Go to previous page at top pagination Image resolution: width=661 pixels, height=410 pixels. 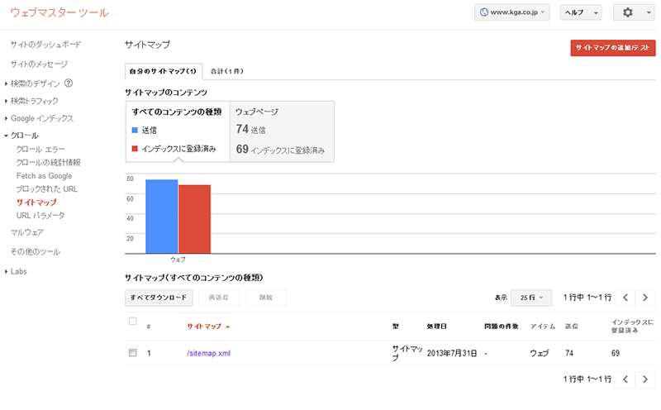click(626, 297)
